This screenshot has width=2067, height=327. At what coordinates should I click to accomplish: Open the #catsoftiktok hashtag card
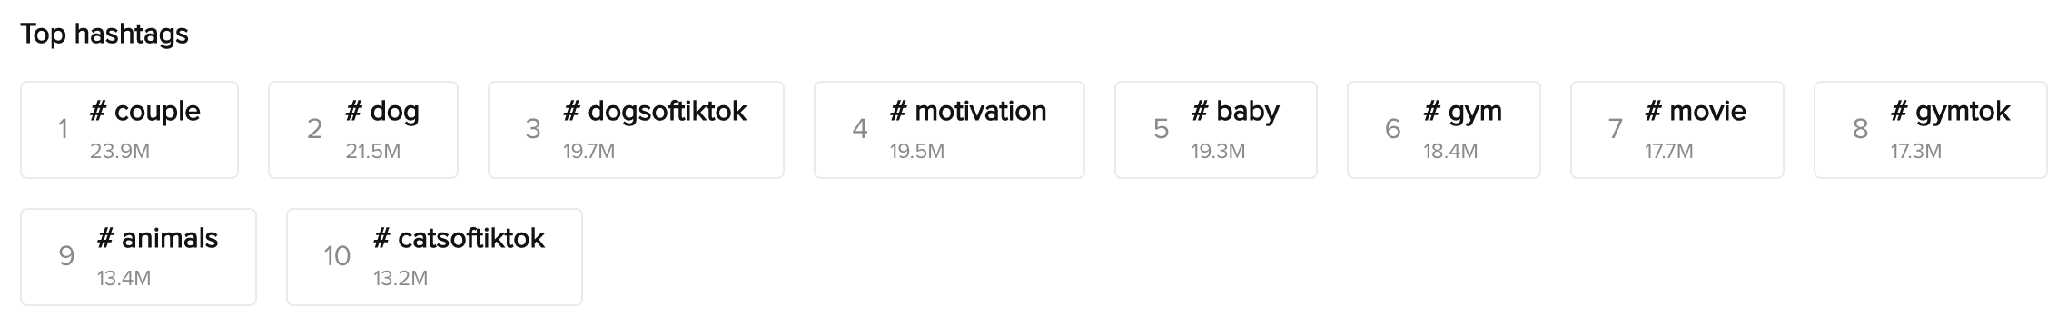click(434, 257)
